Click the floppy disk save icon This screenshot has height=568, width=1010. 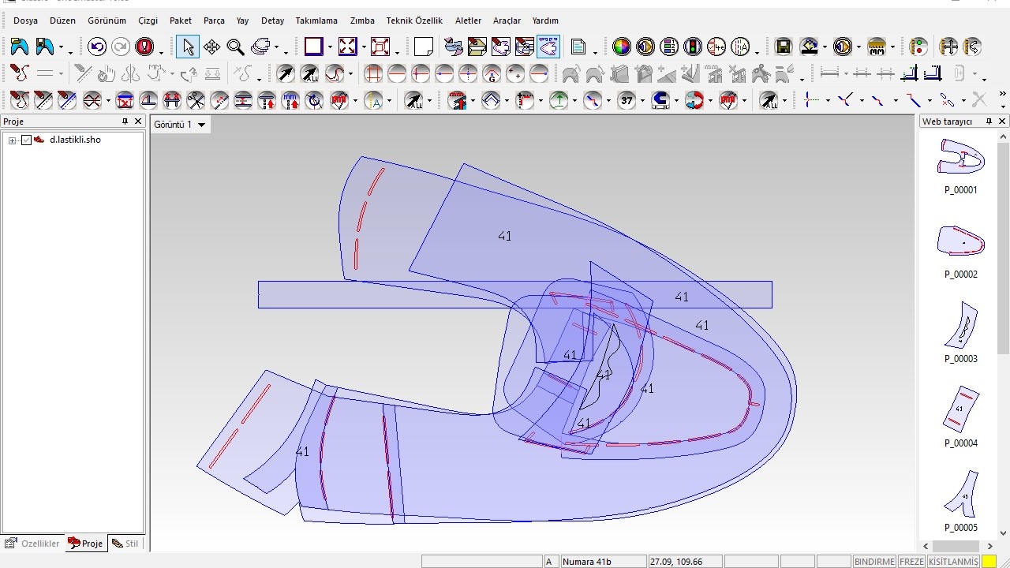783,47
